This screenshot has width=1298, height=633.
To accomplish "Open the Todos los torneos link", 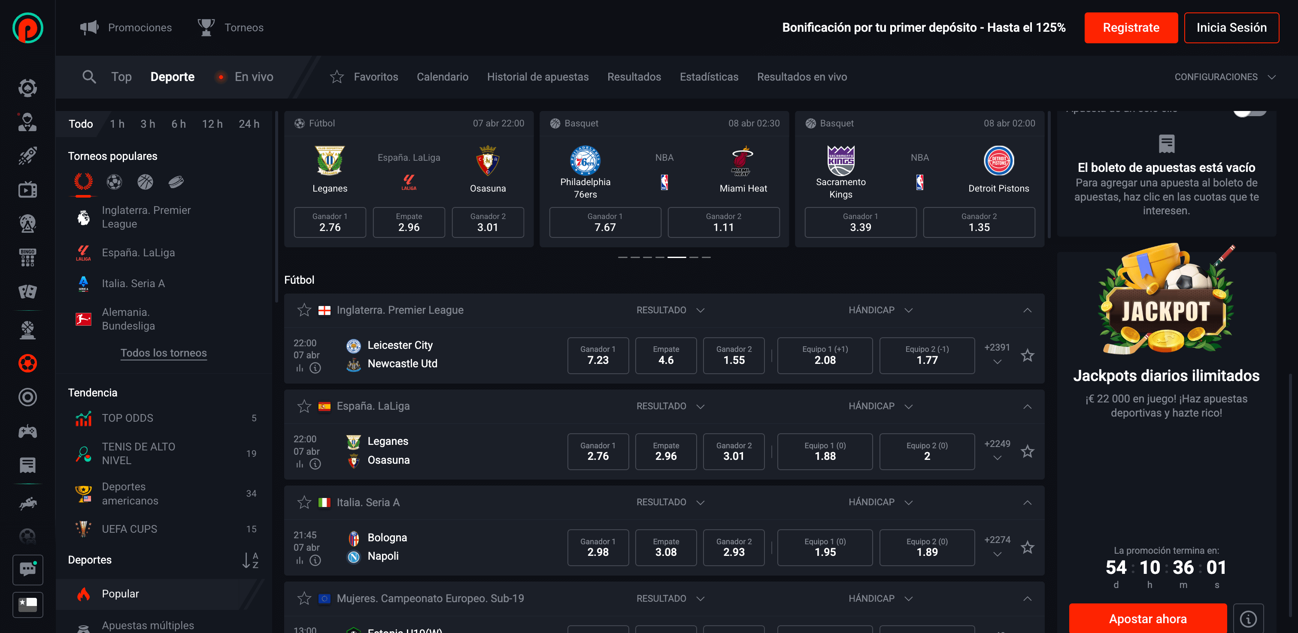I will click(163, 353).
